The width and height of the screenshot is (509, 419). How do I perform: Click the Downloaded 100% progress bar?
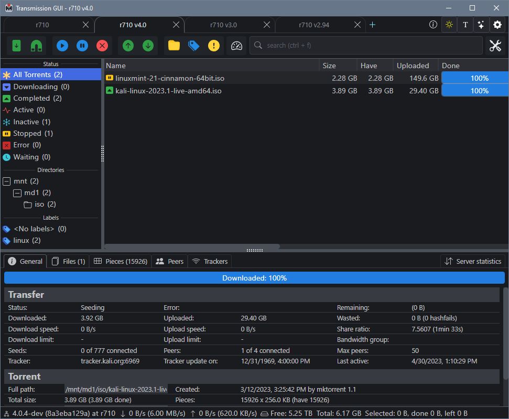[x=254, y=278]
